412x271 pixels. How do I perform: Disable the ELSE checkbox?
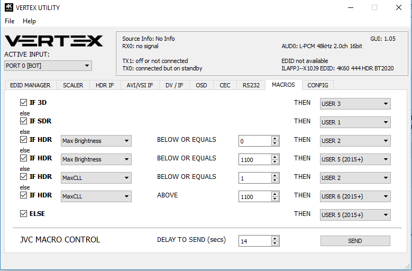23,213
